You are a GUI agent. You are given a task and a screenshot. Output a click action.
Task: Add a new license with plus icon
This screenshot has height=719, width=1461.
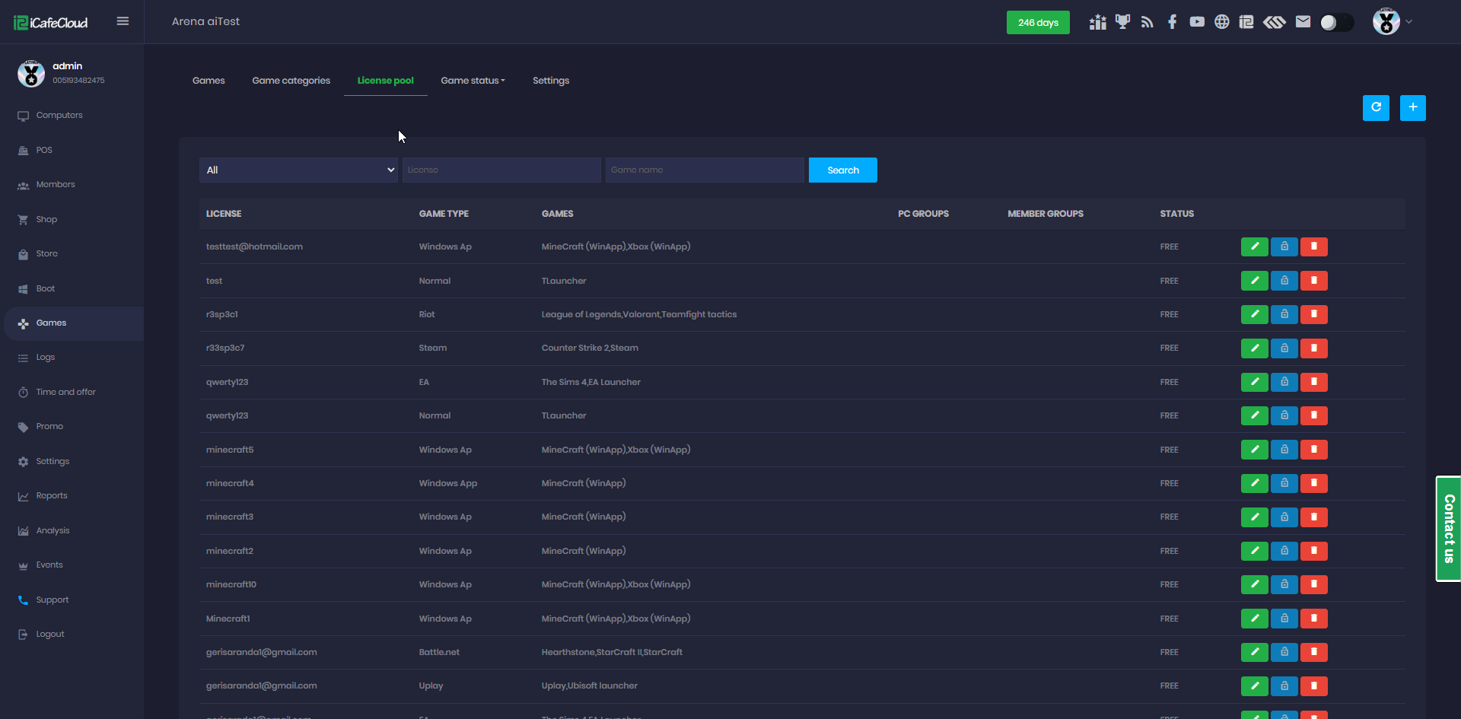1412,108
